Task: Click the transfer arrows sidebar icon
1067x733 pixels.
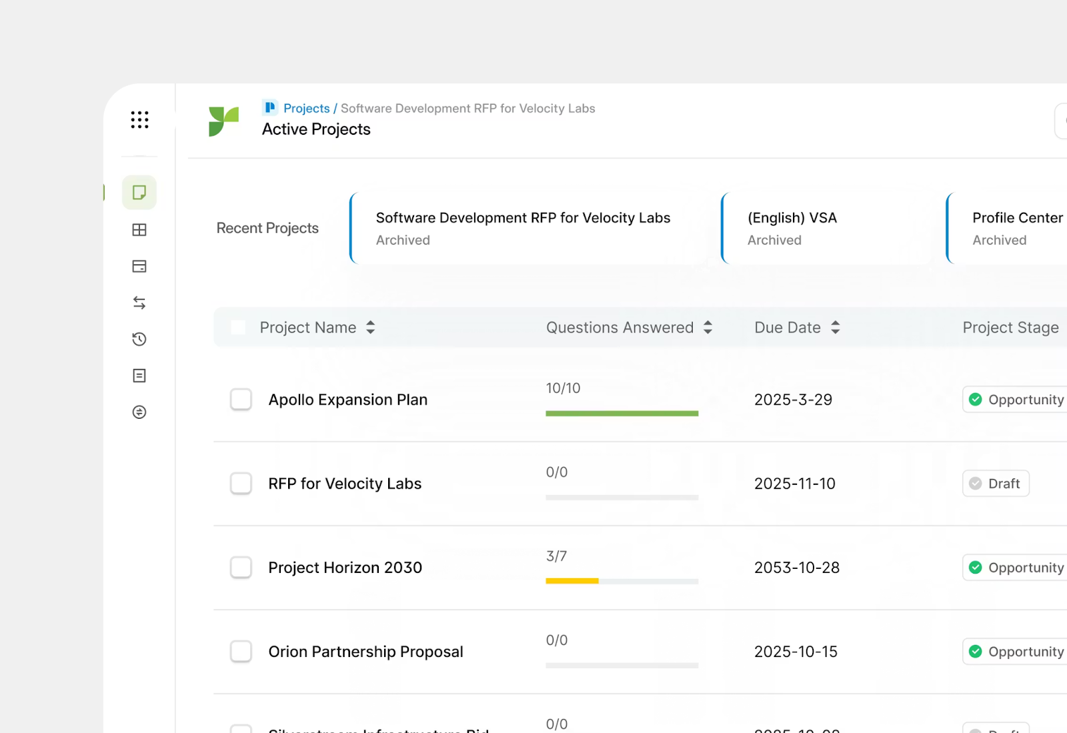Action: click(139, 302)
